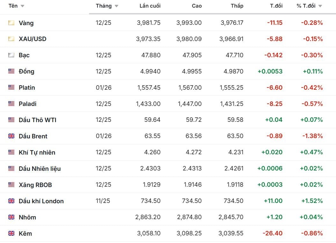
Task: Sort by Tháng column dropdown arrow
Action: click(116, 6)
